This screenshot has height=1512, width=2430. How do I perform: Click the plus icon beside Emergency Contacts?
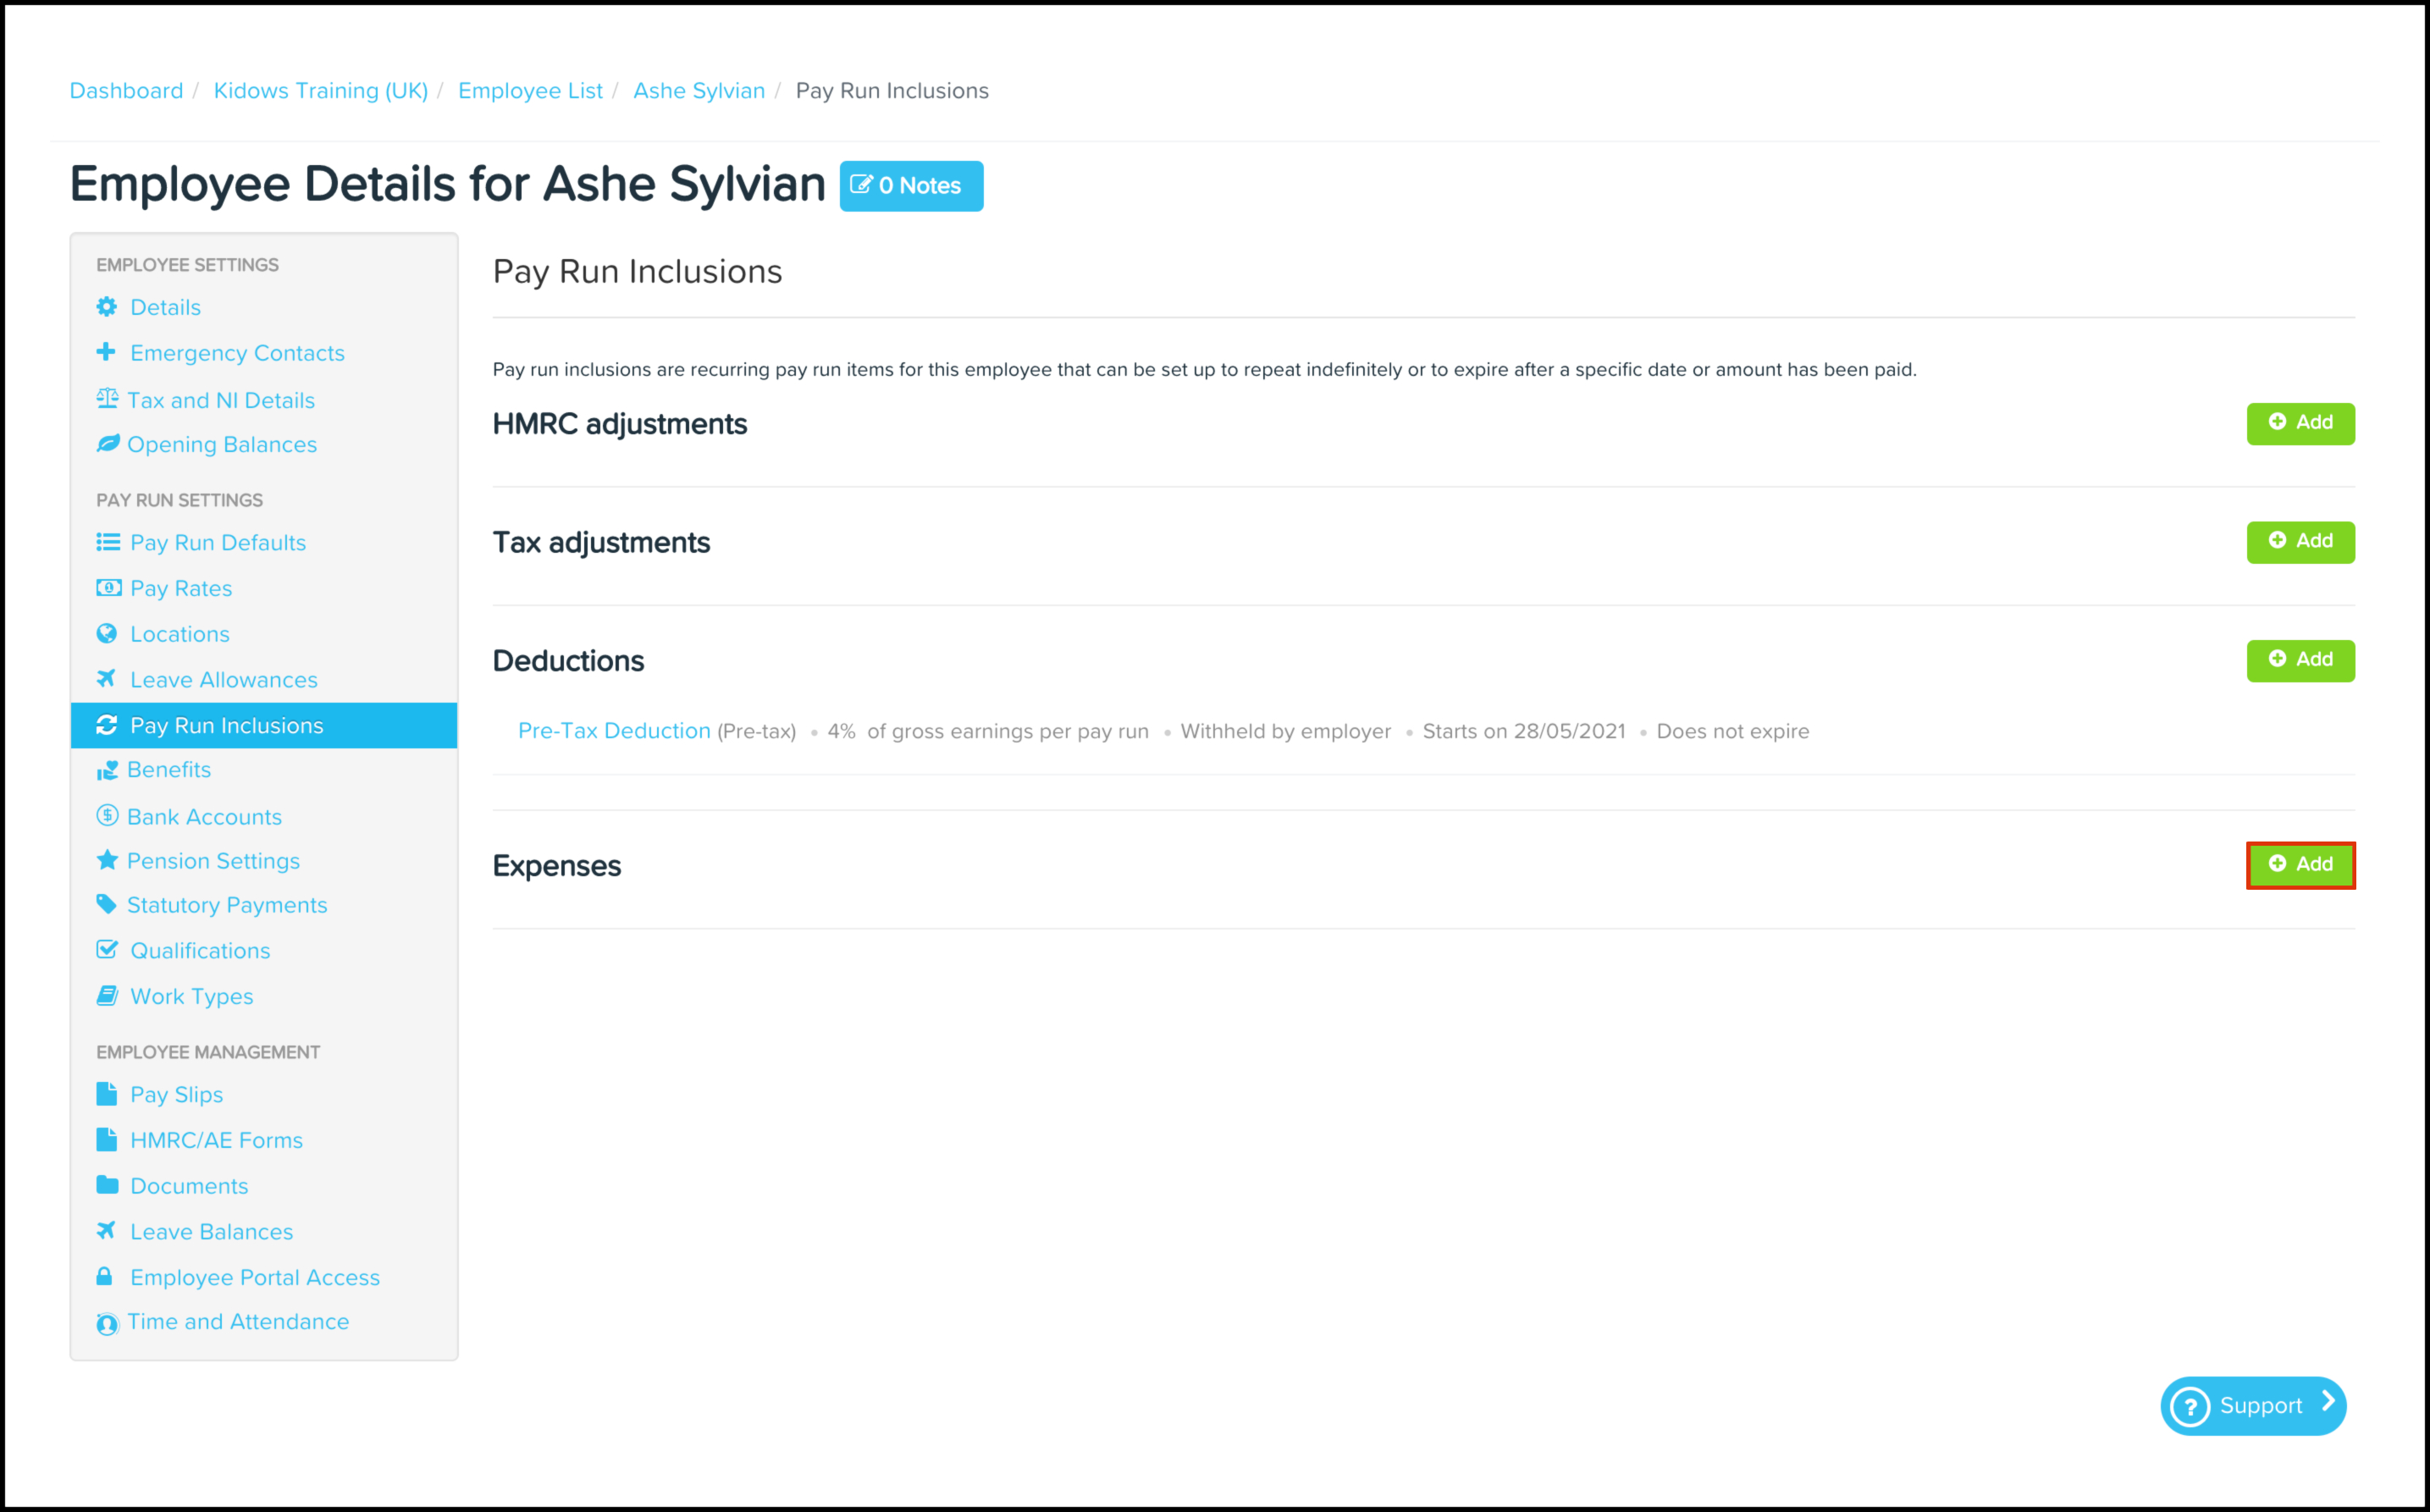(x=106, y=352)
